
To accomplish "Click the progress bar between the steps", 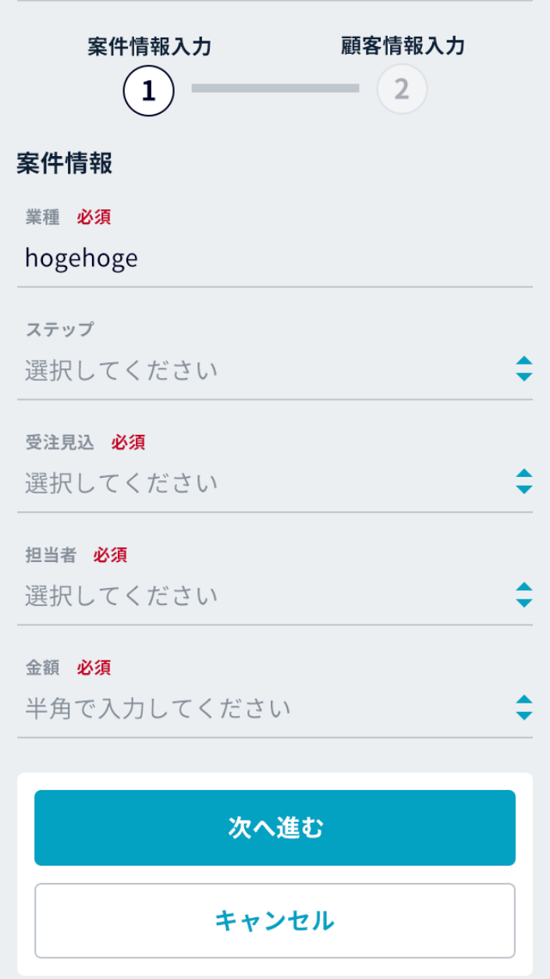I will tap(275, 89).
